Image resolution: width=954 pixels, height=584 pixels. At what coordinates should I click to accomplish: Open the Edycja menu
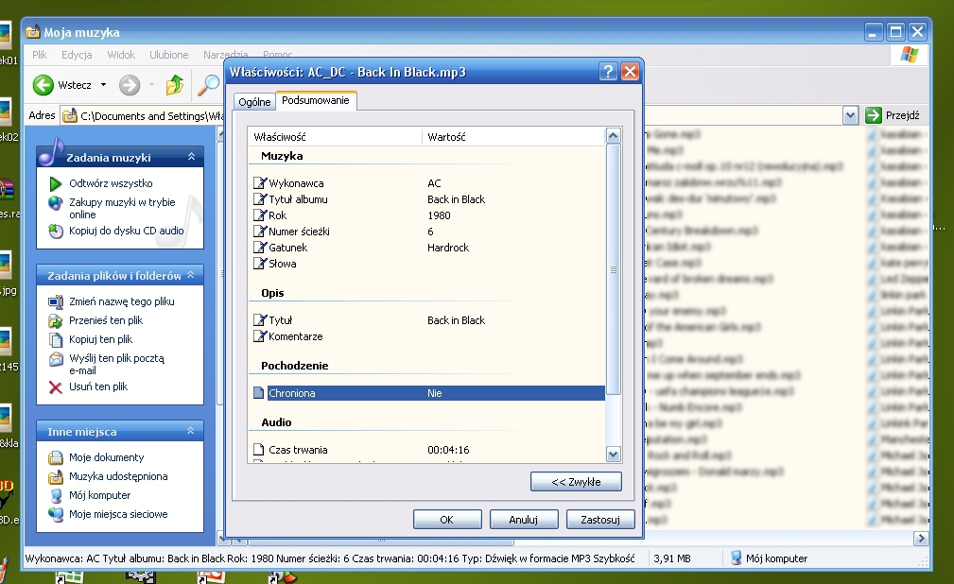click(x=77, y=55)
